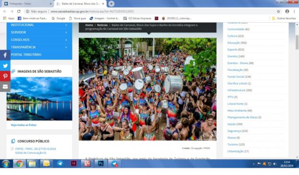
Task: Open Telegram from taskbar
Action: pyautogui.click(x=60, y=164)
